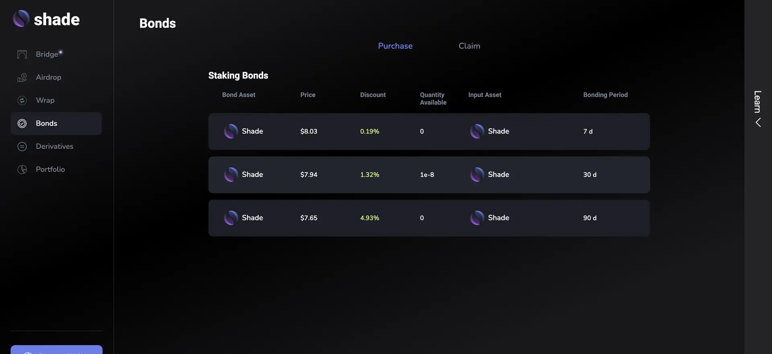The height and width of the screenshot is (354, 772).
Task: Click the Shade input asset icon in 30 d row
Action: [x=477, y=175]
